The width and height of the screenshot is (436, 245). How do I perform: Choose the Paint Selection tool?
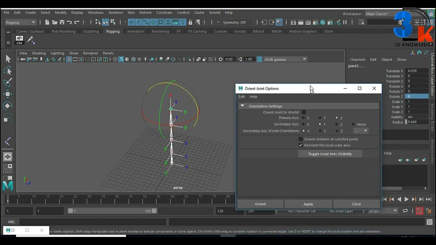[8, 82]
